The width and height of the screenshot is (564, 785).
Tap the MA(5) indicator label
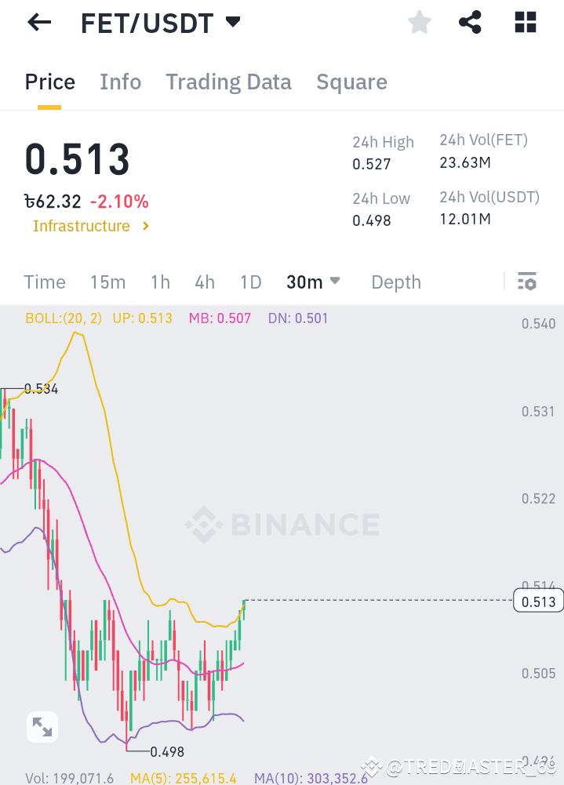(183, 777)
